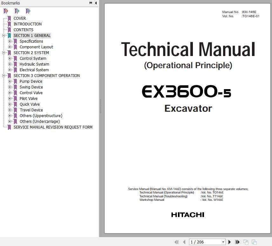The height and width of the screenshot is (246, 272).
Task: Click the Bookmarks panel title
Action: point(10,3)
